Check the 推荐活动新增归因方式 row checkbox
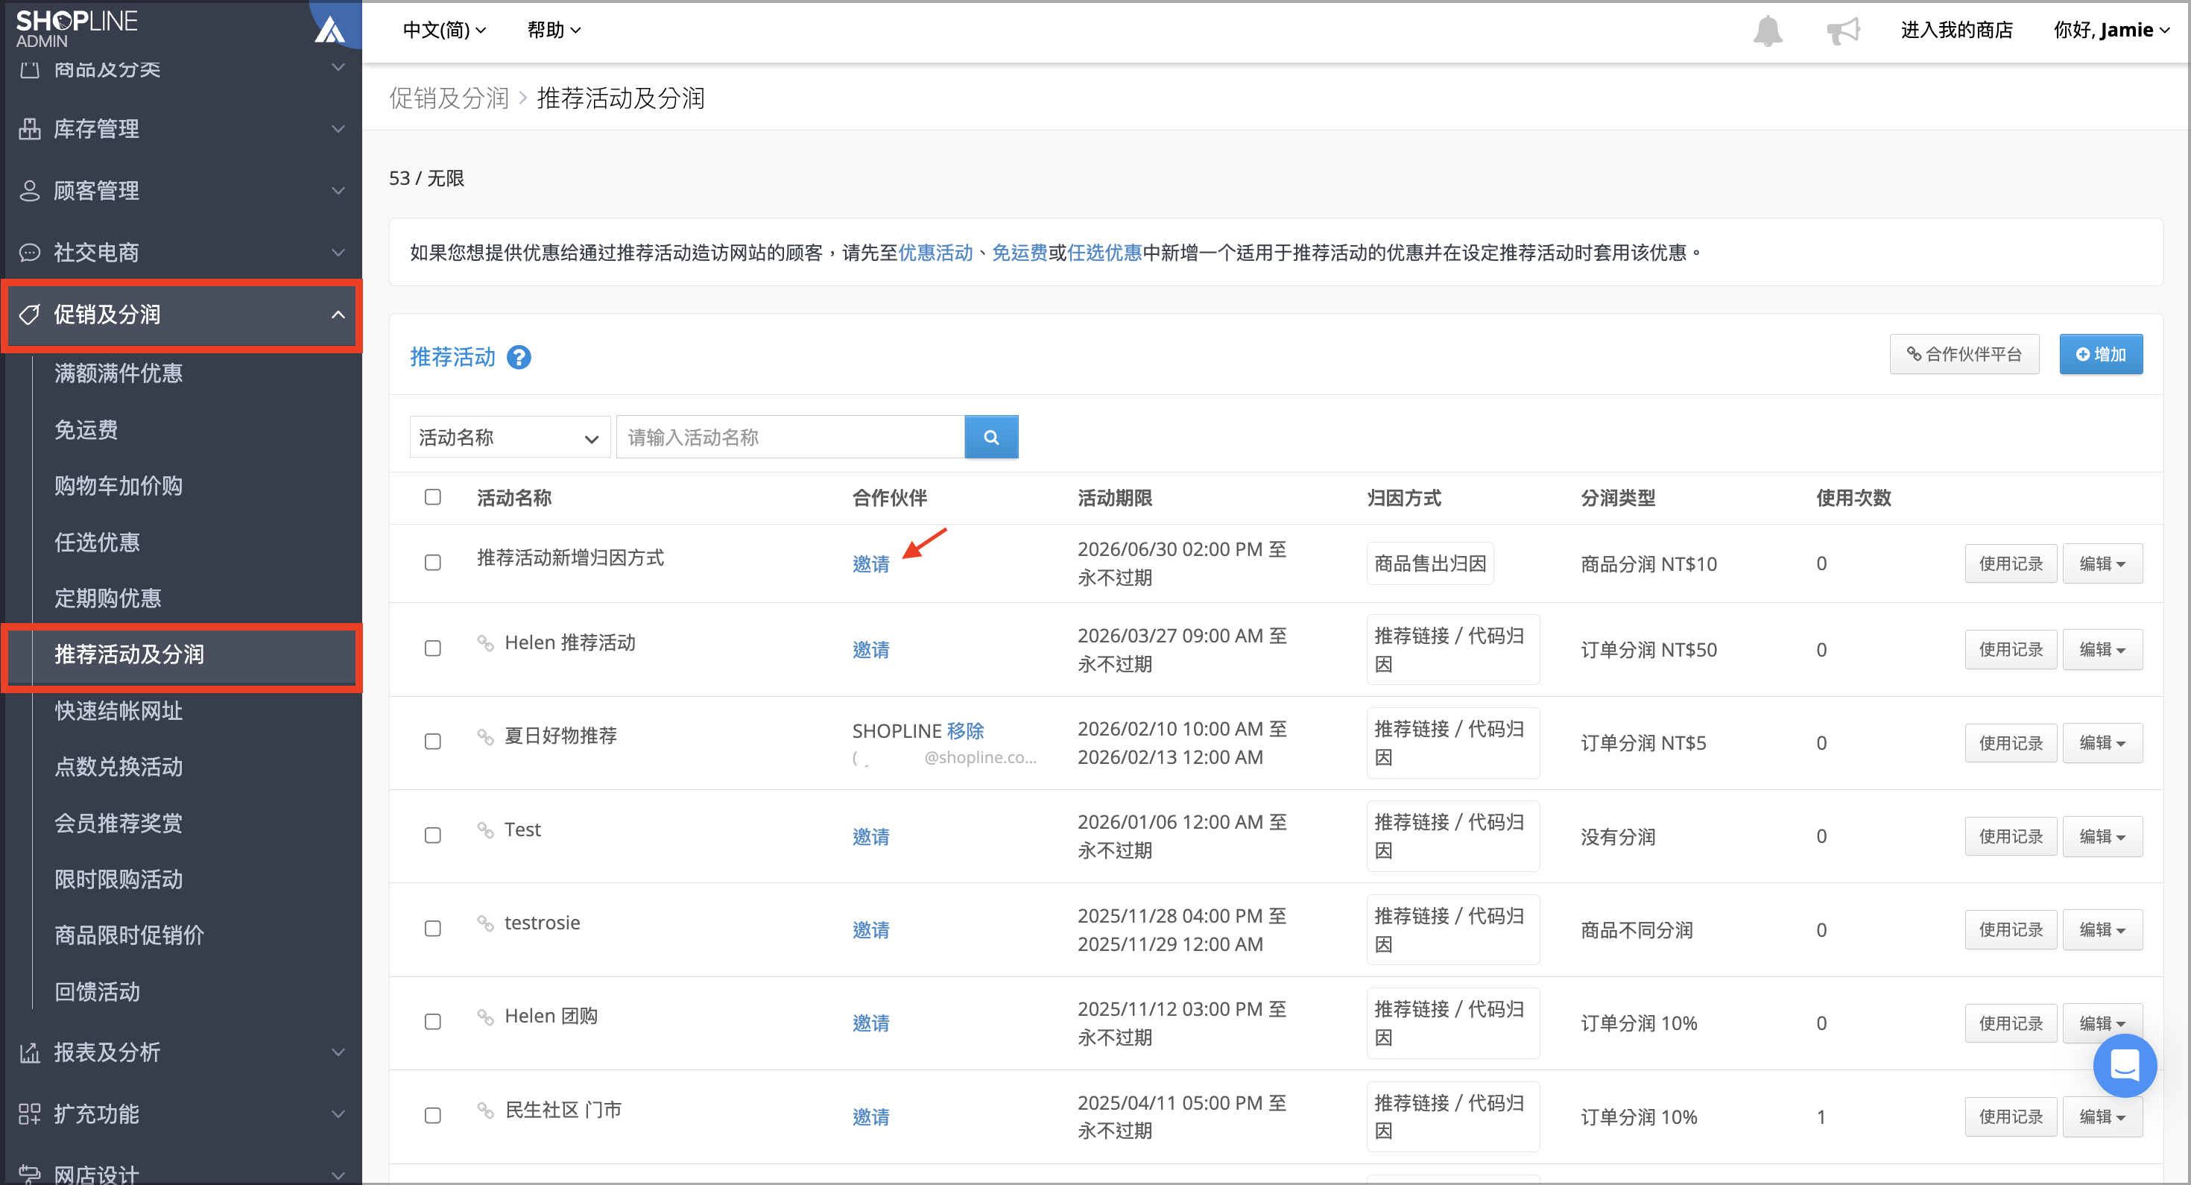This screenshot has height=1185, width=2191. click(x=433, y=562)
